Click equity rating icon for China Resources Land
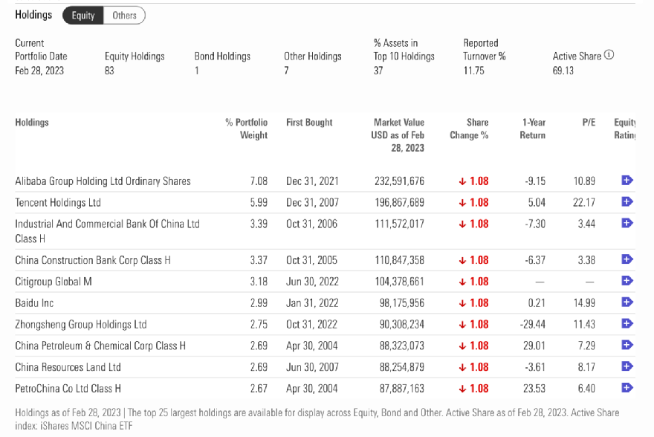Screen dimensions: 654x437 point(627,366)
